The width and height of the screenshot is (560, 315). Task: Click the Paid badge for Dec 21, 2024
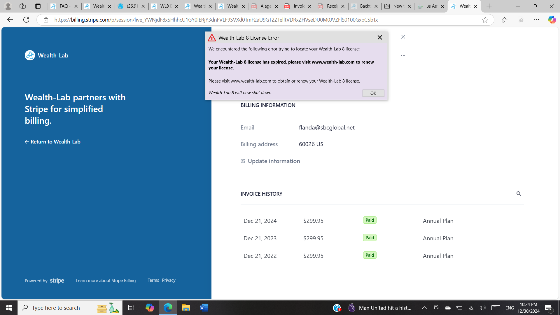click(x=370, y=220)
